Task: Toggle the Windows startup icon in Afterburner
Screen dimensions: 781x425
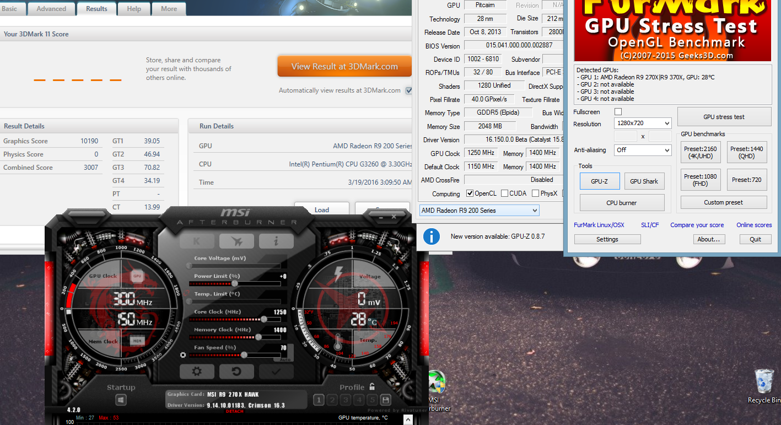Action: 121,400
